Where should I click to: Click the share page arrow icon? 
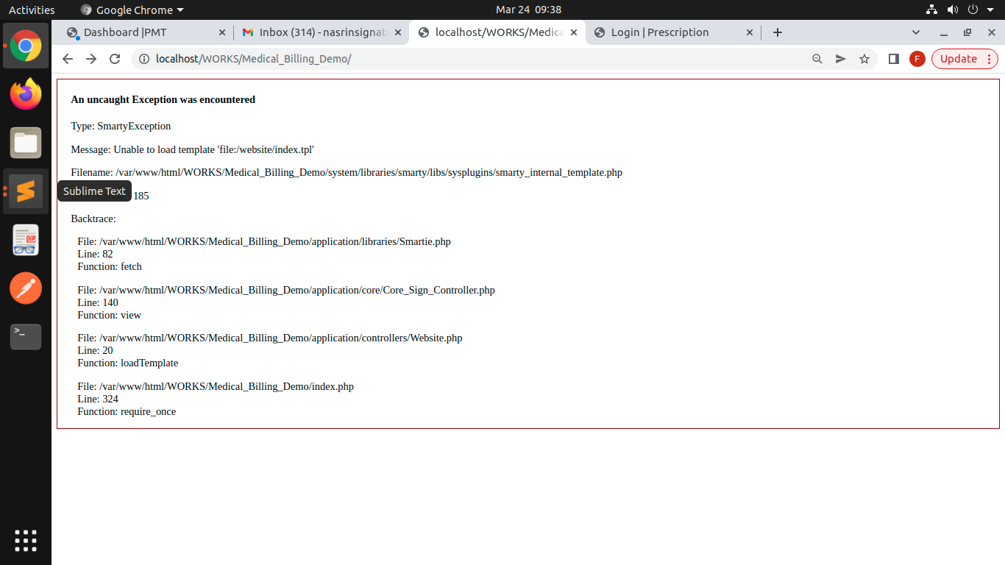[840, 59]
